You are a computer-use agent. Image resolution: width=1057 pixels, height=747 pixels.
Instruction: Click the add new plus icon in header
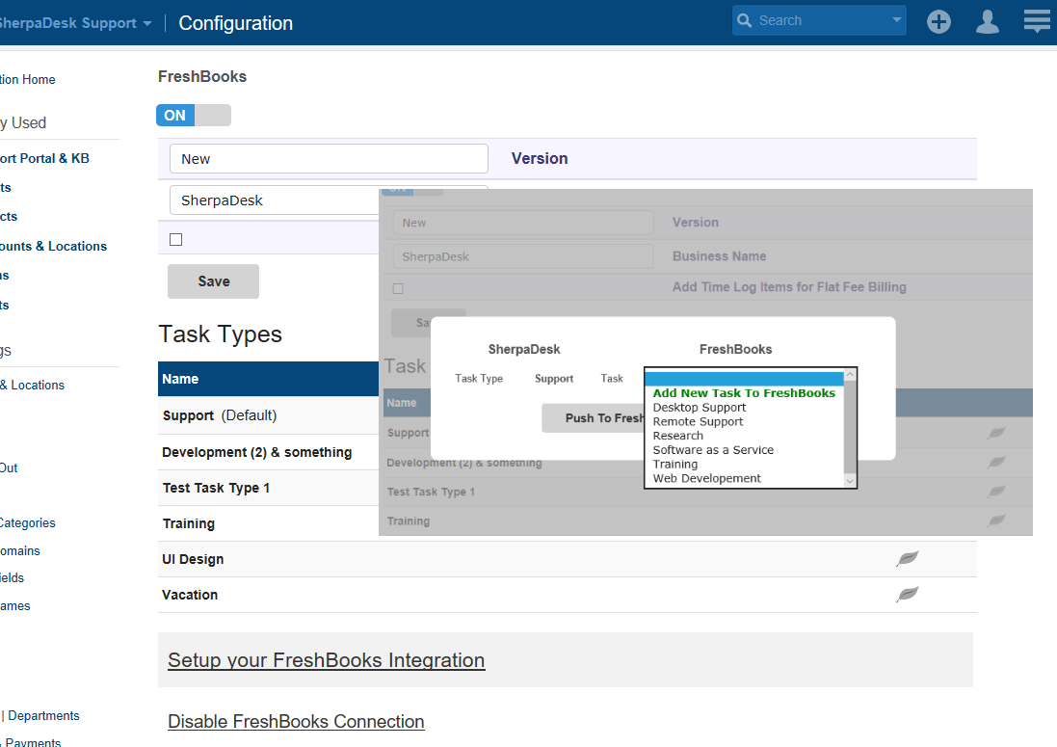click(938, 21)
